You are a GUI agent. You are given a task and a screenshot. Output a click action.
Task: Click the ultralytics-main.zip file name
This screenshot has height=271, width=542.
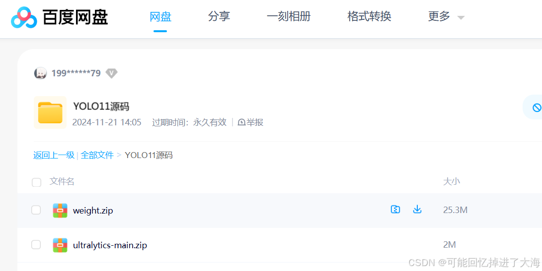110,245
